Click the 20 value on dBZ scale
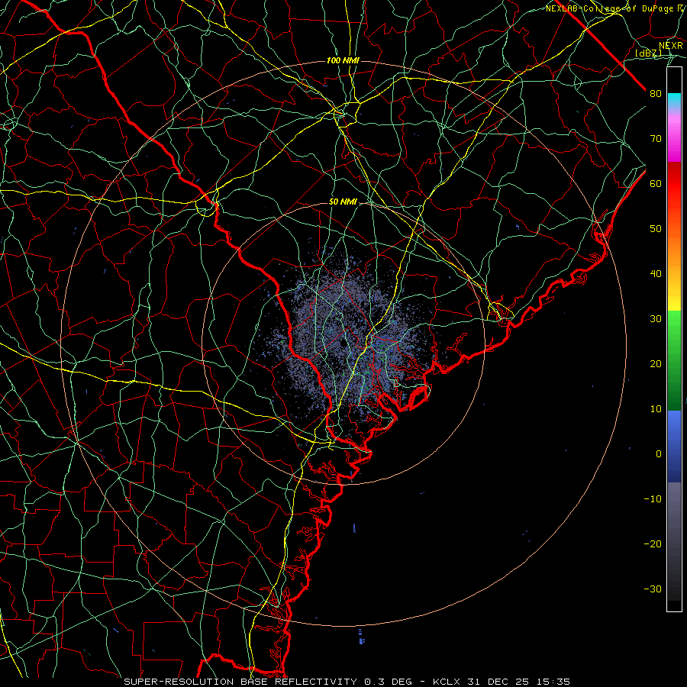Image resolution: width=687 pixels, height=687 pixels. 656,363
